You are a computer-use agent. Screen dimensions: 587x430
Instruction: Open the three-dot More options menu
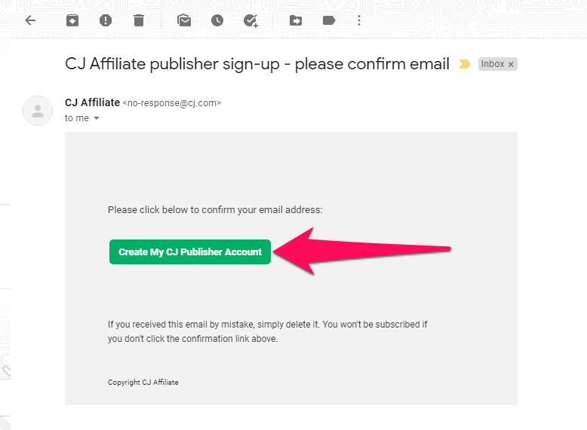pos(359,20)
